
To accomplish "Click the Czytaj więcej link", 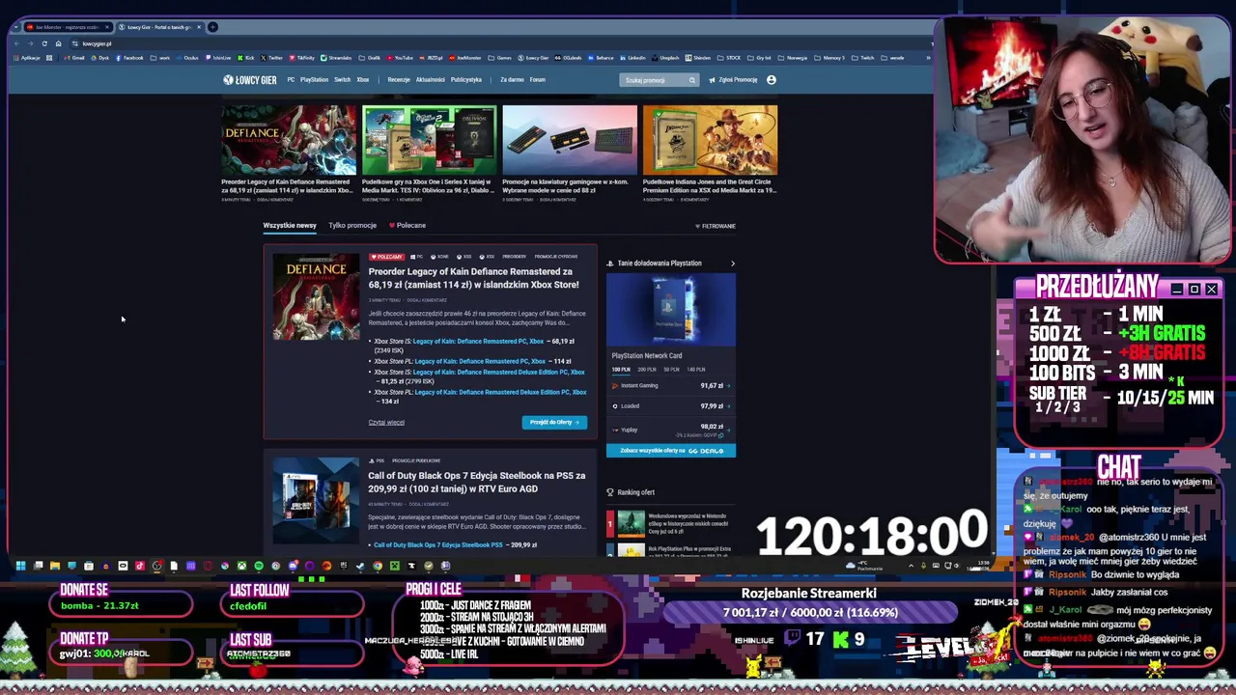I will 386,423.
